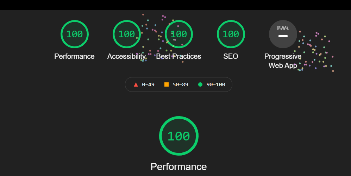Image resolution: width=351 pixels, height=176 pixels.
Task: Open the Progressive Web App label
Action: coord(283,61)
